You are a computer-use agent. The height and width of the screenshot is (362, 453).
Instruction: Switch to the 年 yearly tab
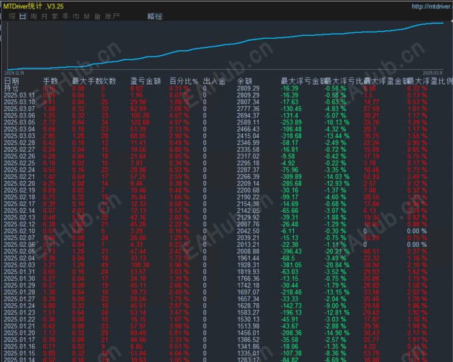(66, 16)
